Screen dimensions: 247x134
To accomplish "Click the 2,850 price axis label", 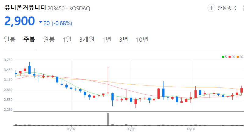I will (x=8, y=90).
